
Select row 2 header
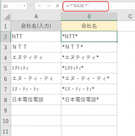pos(5,37)
